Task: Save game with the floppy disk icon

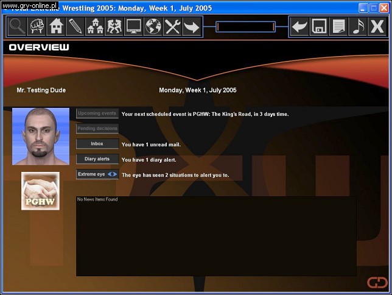Action: (x=318, y=27)
